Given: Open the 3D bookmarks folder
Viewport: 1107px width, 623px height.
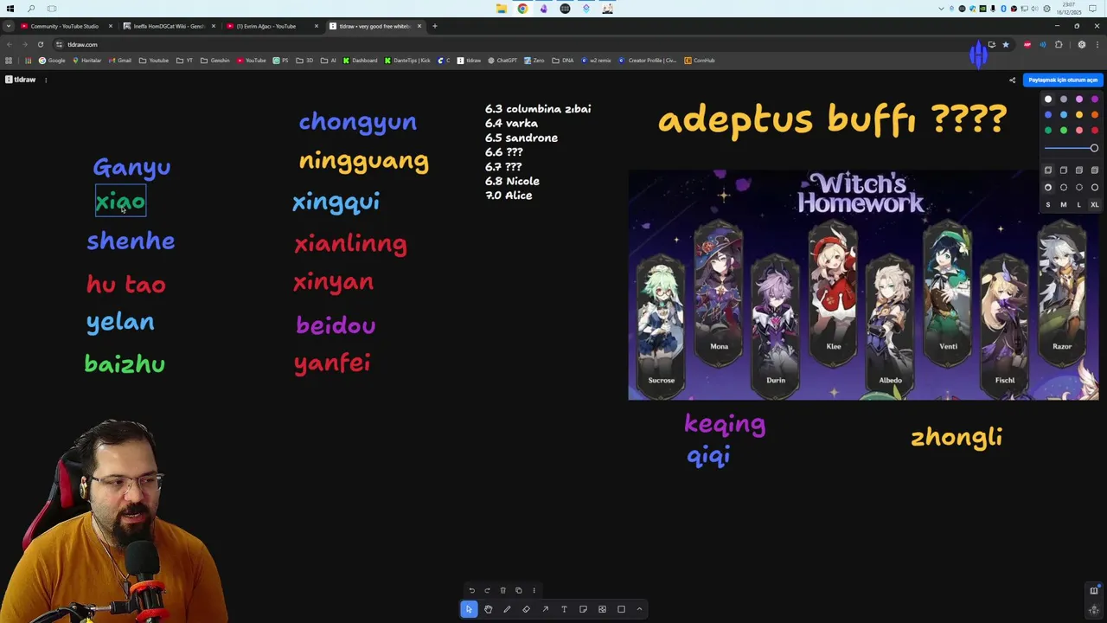Looking at the screenshot, I should (x=304, y=61).
